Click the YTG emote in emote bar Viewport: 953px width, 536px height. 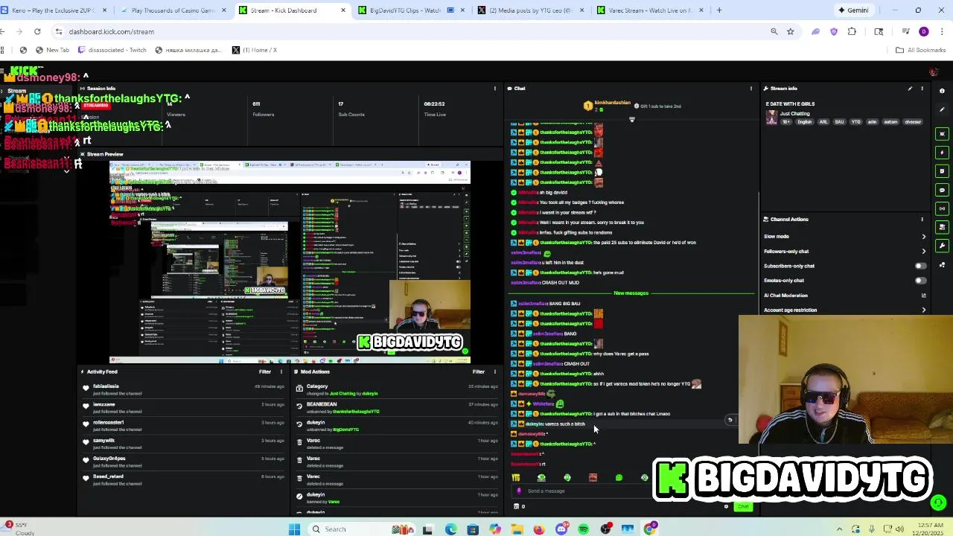(516, 477)
